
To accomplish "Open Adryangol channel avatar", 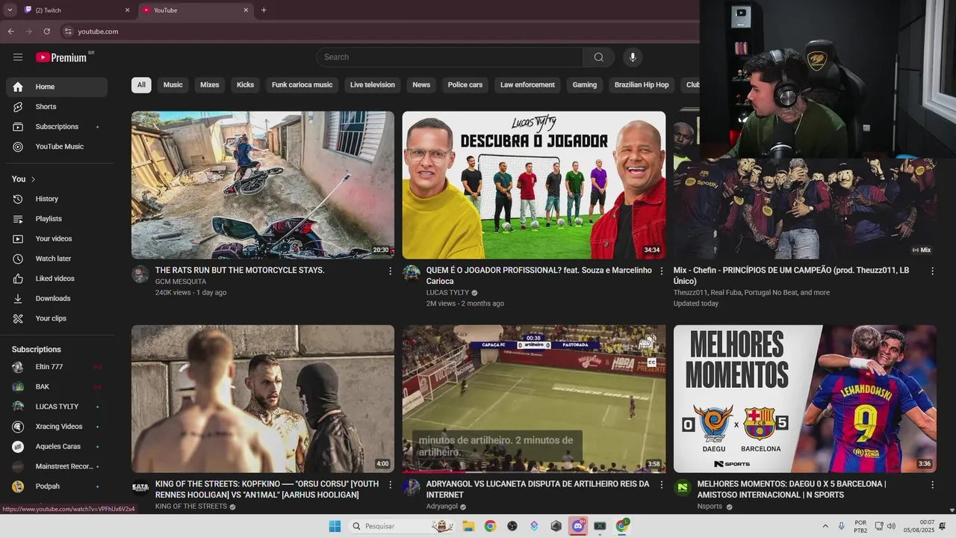I will pyautogui.click(x=412, y=488).
